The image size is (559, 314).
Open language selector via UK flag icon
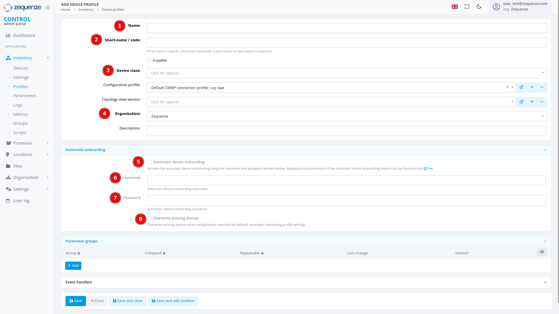[455, 6]
